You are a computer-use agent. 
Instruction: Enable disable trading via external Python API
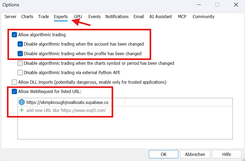20,73
